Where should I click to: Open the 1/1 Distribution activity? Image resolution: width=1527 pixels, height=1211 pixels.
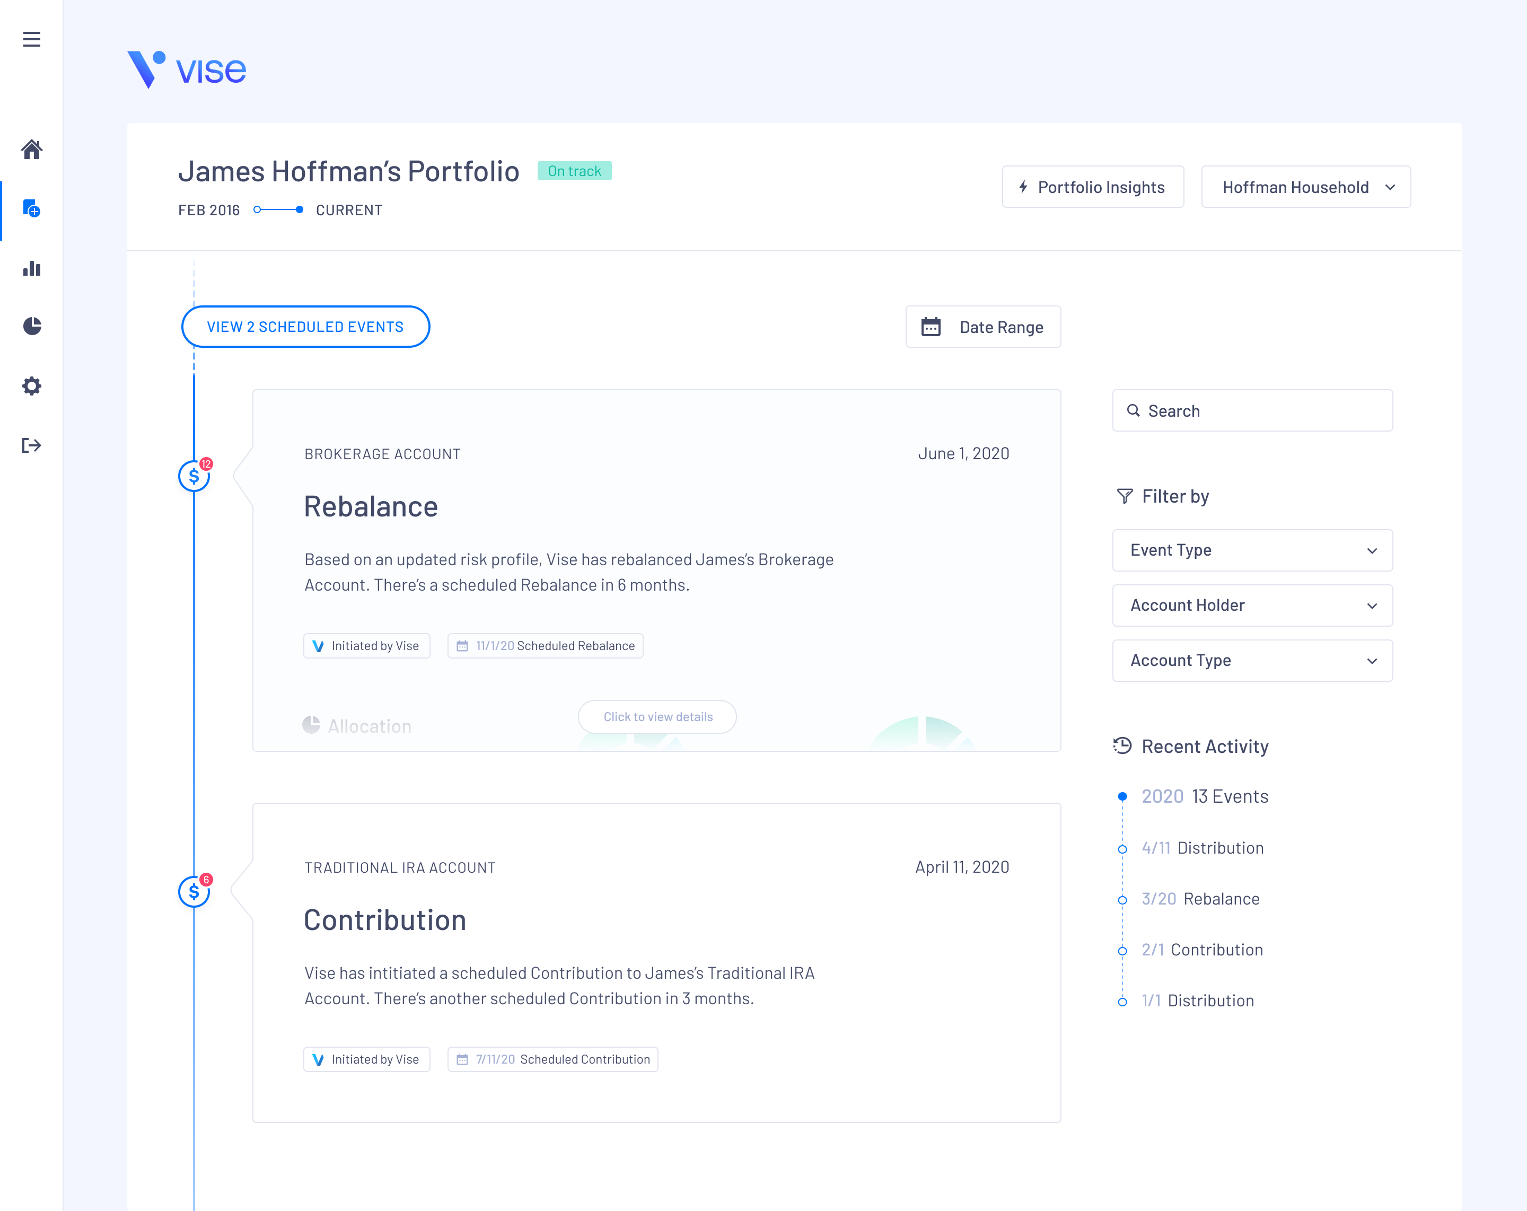coord(1198,1001)
